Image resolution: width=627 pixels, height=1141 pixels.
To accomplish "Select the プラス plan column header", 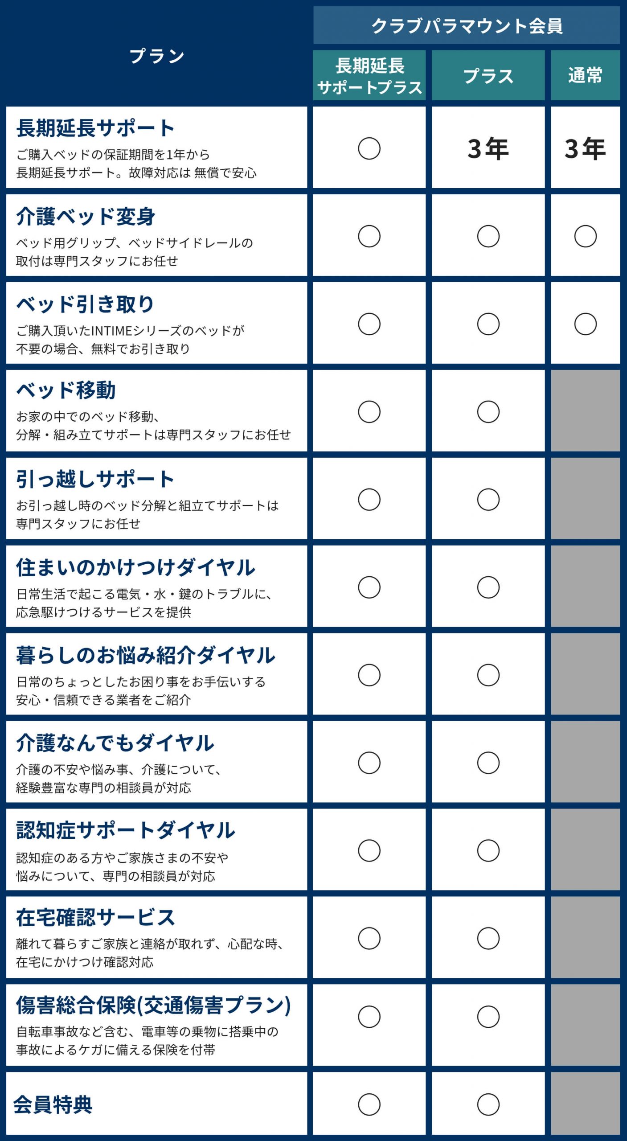I will (488, 76).
